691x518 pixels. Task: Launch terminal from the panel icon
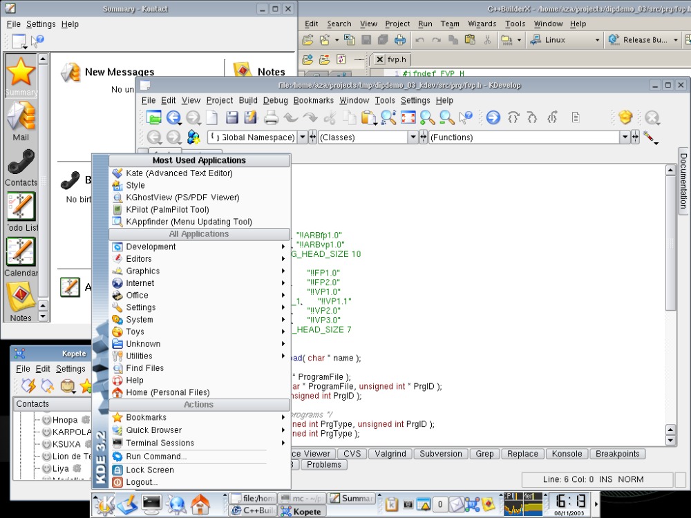tap(152, 504)
